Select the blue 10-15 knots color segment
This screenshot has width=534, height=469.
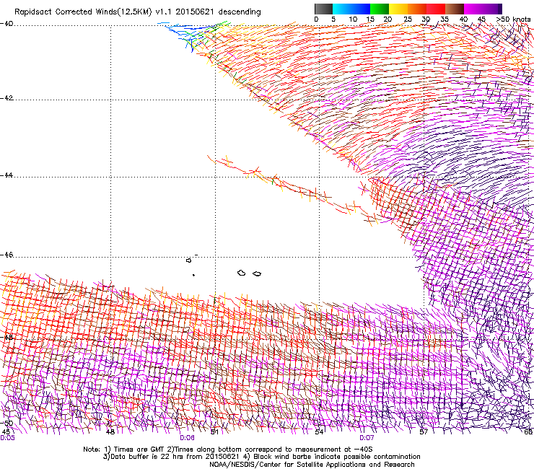tap(361, 9)
